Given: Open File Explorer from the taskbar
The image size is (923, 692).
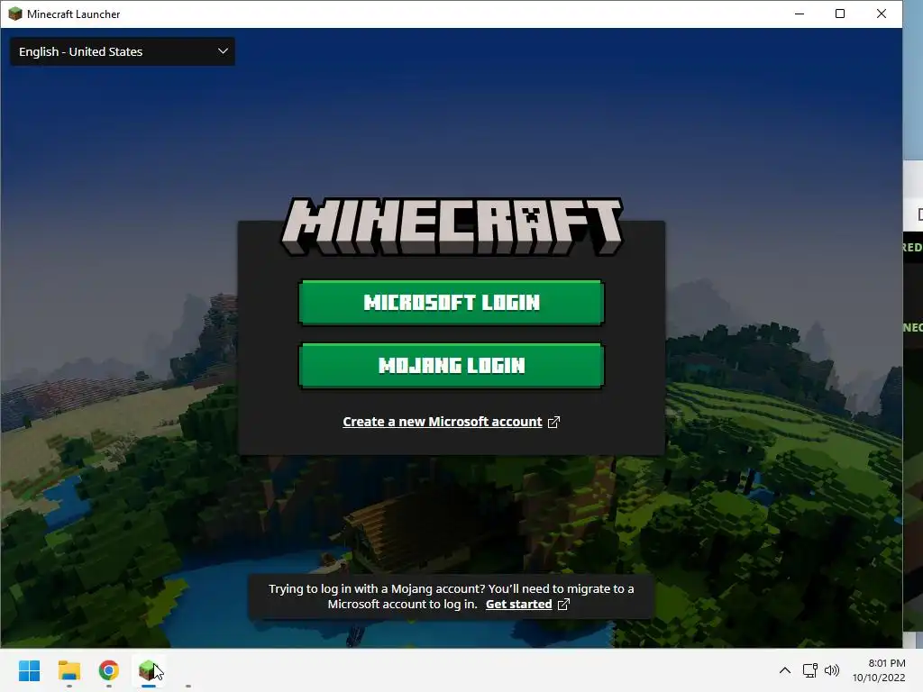Looking at the screenshot, I should (69, 670).
